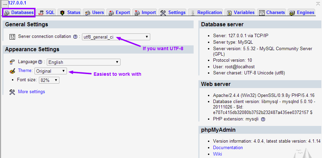Click the SQL tab icon
The height and width of the screenshot is (158, 322).
[41, 13]
